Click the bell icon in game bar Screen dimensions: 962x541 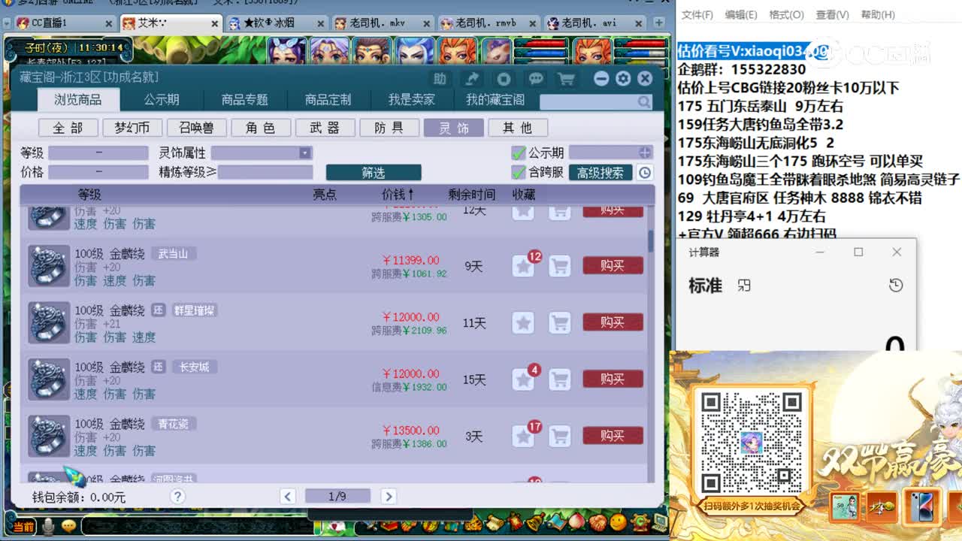pos(535,521)
